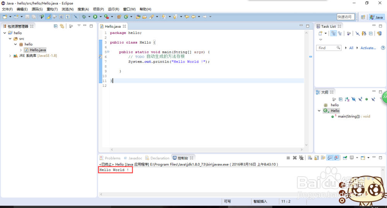The height and width of the screenshot is (208, 387).
Task: Open the 文件(F) menu
Action: click(x=7, y=9)
